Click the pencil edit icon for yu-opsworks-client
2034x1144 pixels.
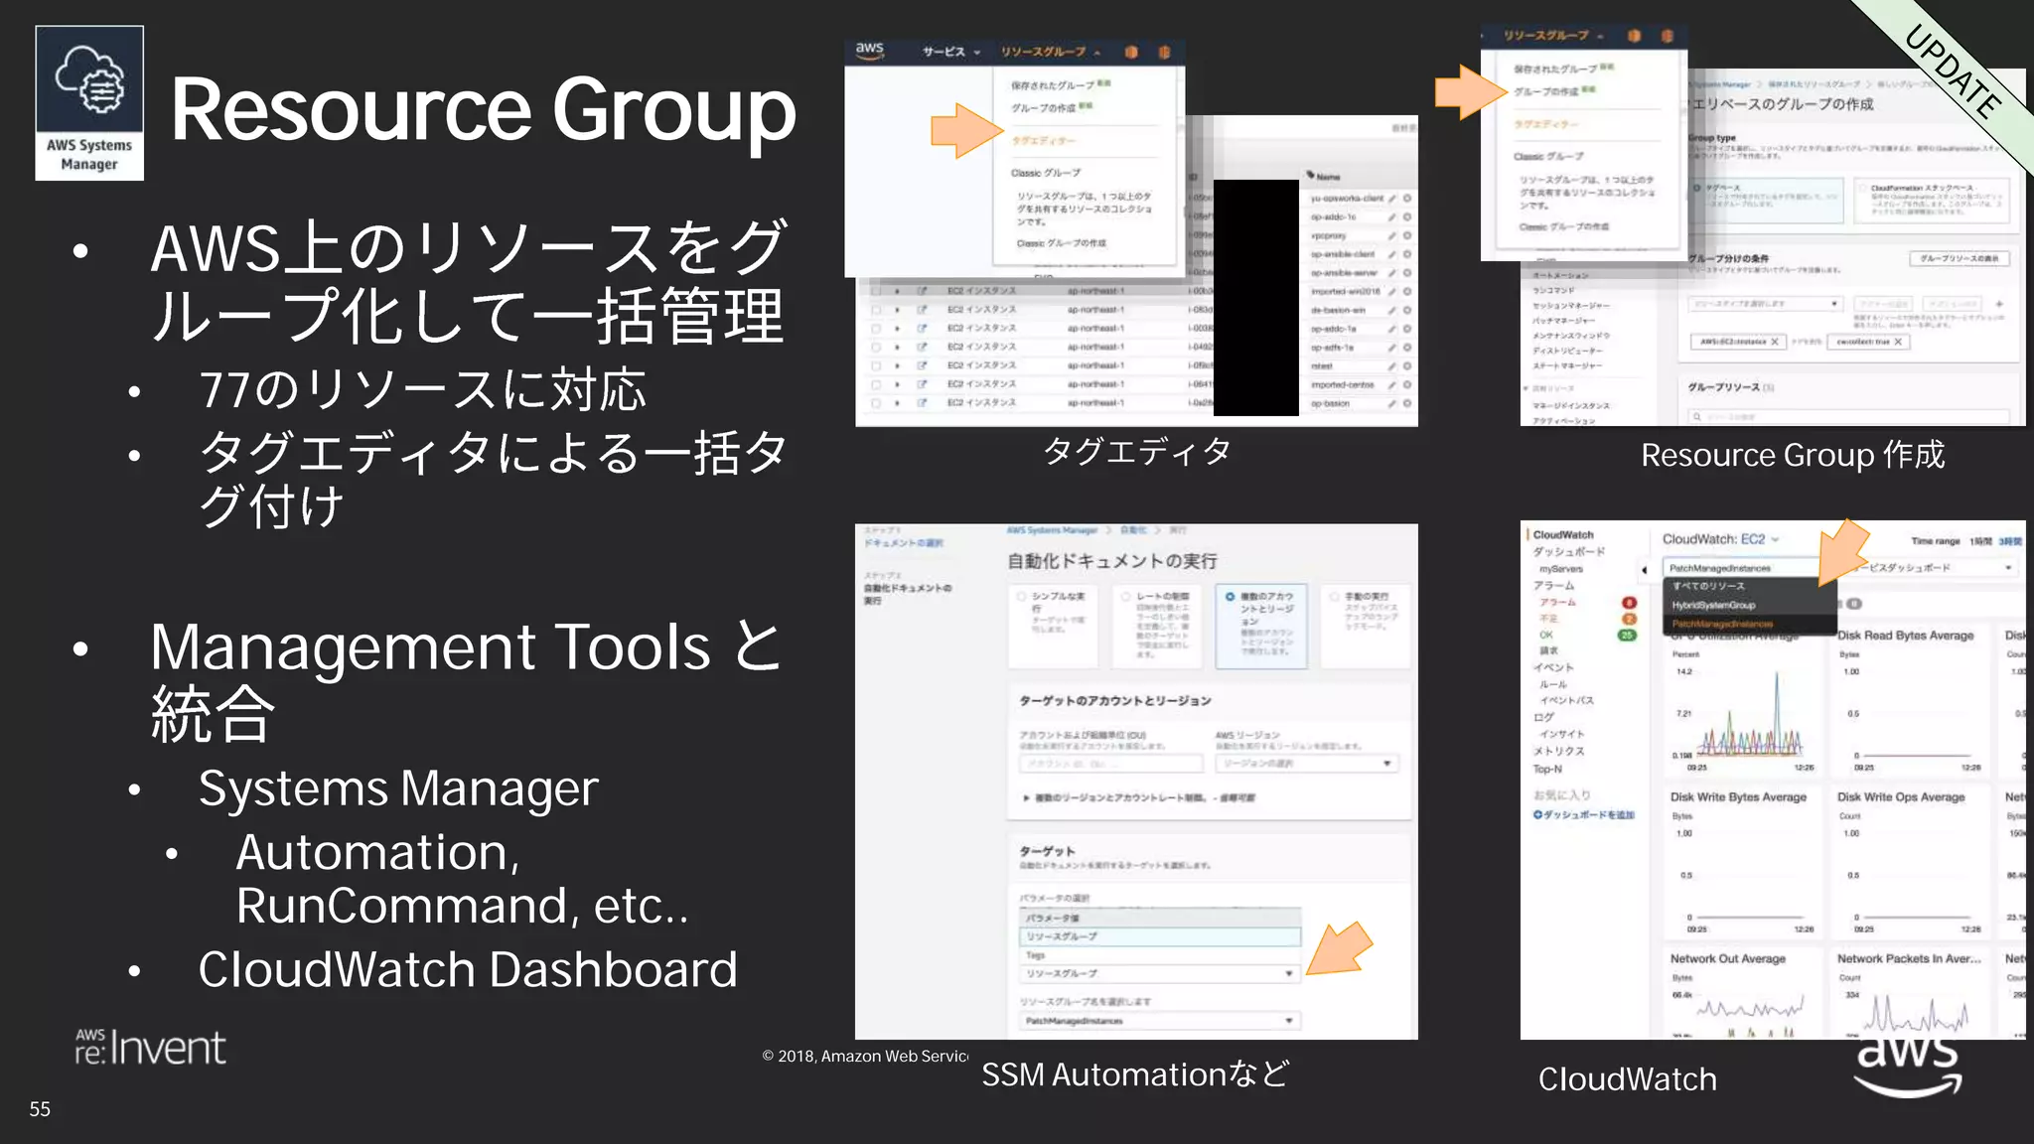1392,199
